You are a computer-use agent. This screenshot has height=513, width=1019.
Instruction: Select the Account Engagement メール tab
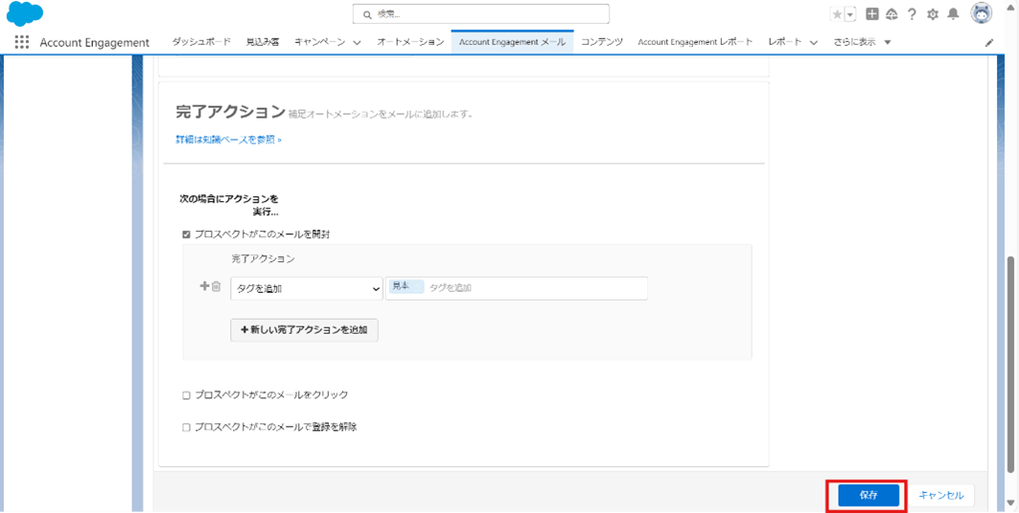(513, 42)
